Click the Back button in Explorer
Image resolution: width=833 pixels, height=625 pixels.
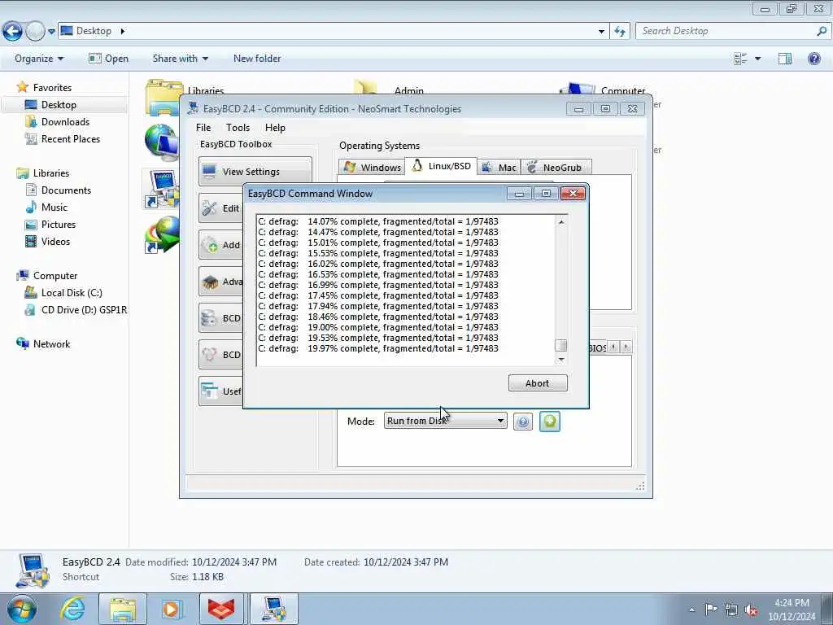pos(12,32)
